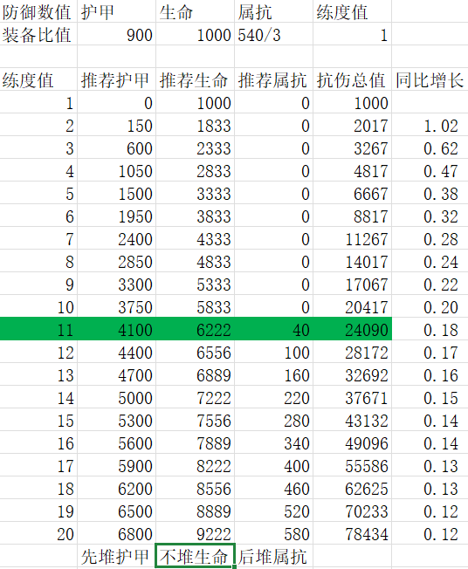
Task: Select the 抗伤总值 column header
Action: tap(352, 79)
